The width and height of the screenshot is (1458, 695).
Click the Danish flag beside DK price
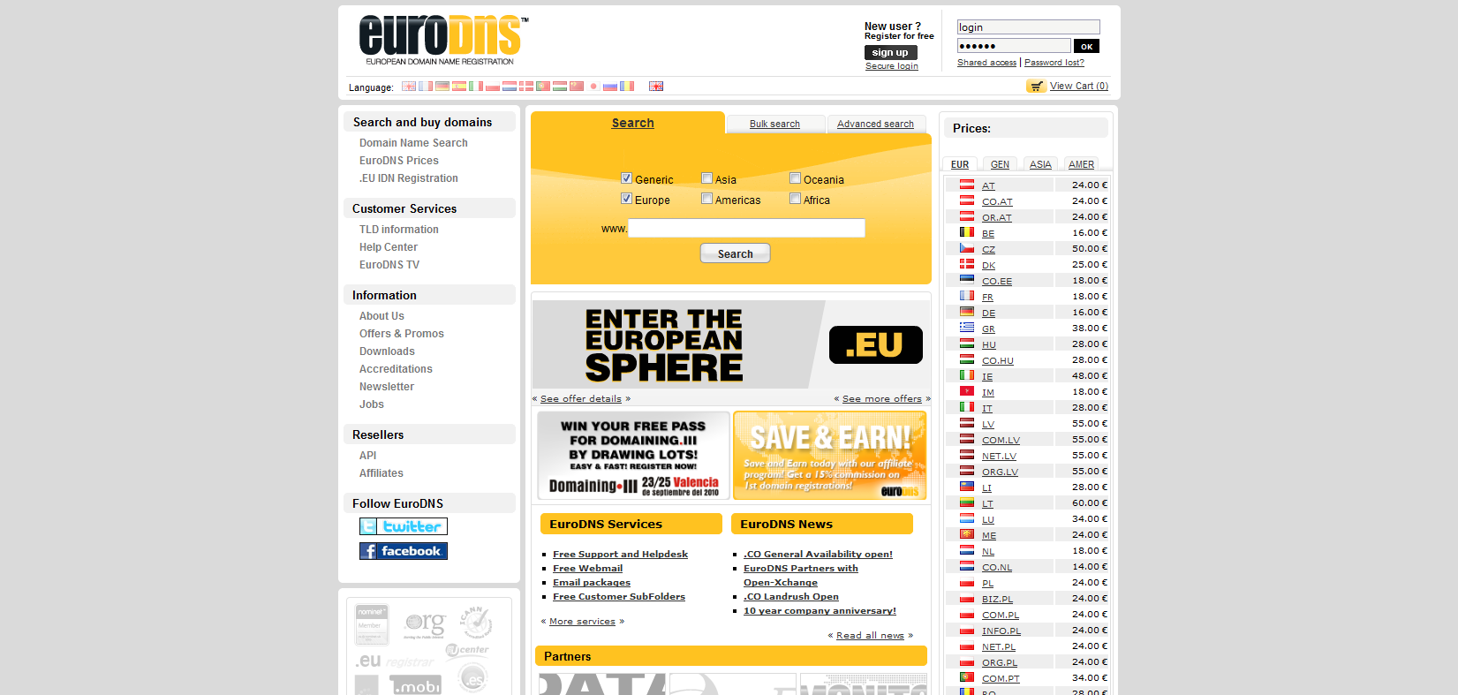click(967, 264)
